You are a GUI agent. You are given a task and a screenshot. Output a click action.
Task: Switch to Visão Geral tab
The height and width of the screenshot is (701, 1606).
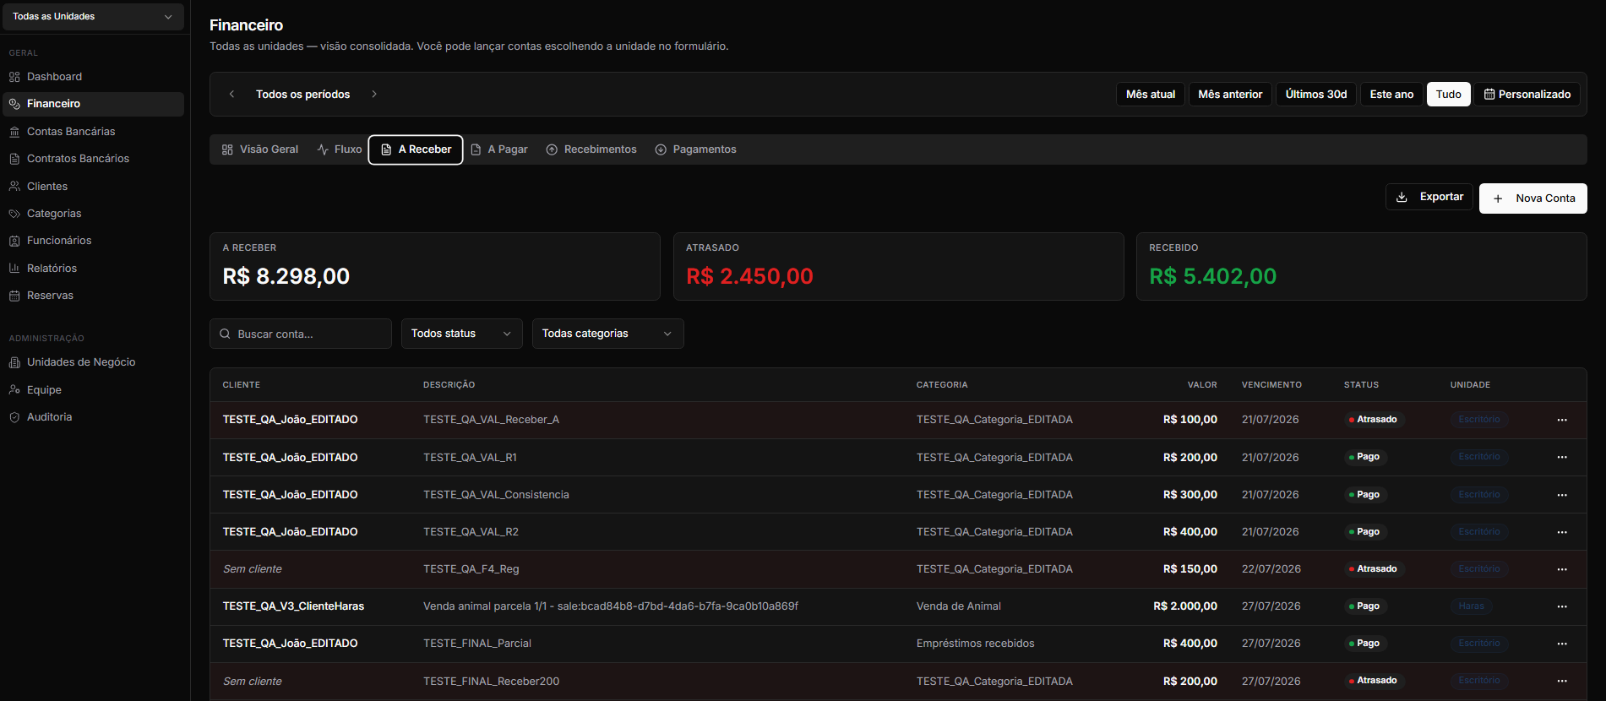260,149
